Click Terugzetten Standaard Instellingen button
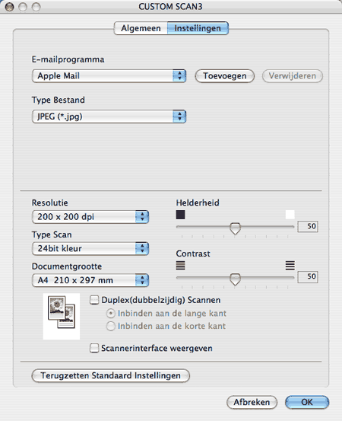The image size is (342, 421). click(x=111, y=375)
